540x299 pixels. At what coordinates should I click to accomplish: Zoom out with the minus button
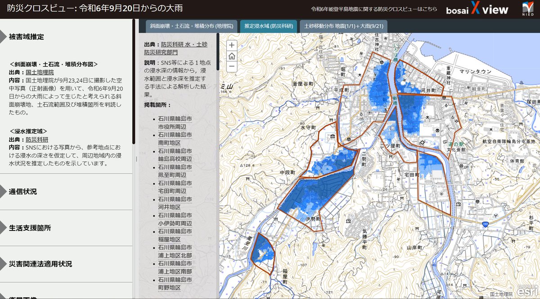[231, 67]
